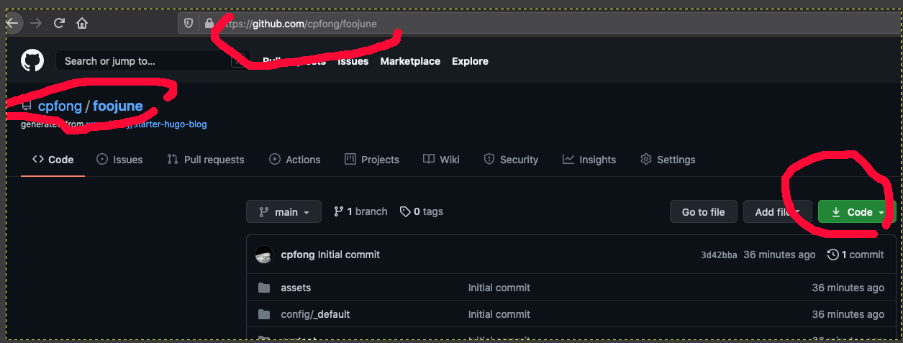Click the browser home icon
The image size is (903, 343).
pyautogui.click(x=82, y=23)
